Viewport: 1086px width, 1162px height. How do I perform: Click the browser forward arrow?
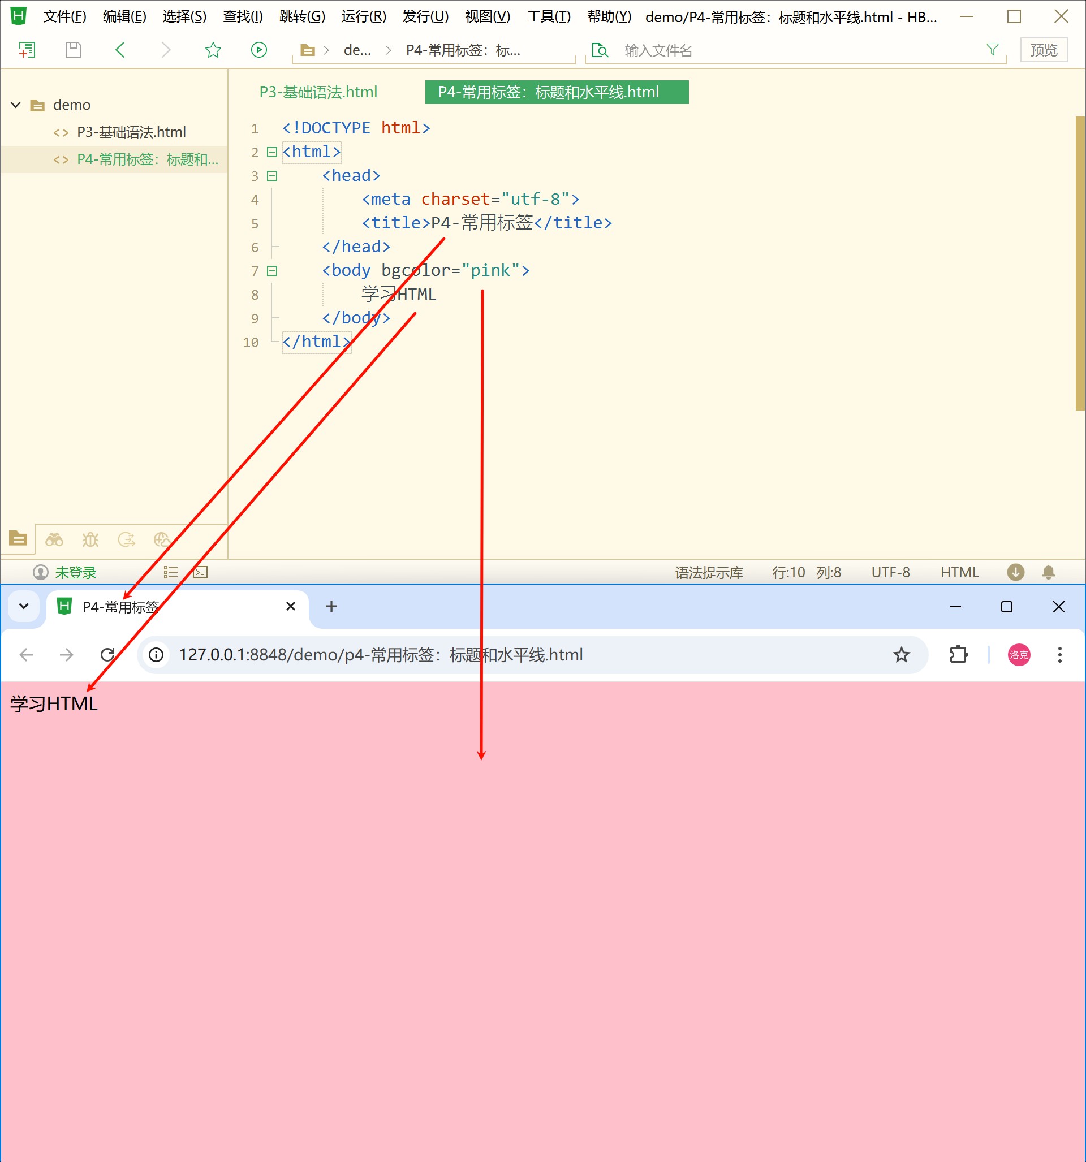coord(67,655)
